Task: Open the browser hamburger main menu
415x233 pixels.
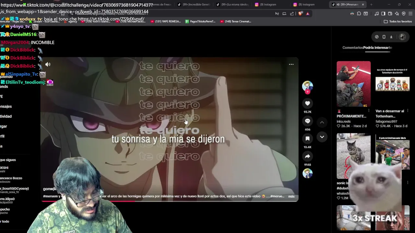Action: click(x=410, y=14)
